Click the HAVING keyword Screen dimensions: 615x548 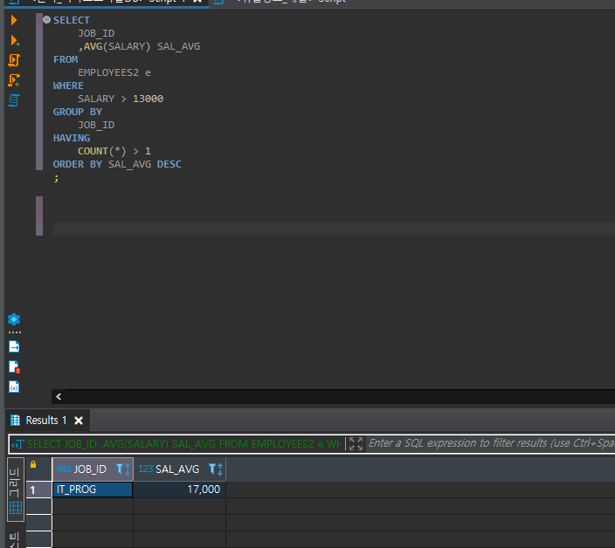[x=72, y=138]
